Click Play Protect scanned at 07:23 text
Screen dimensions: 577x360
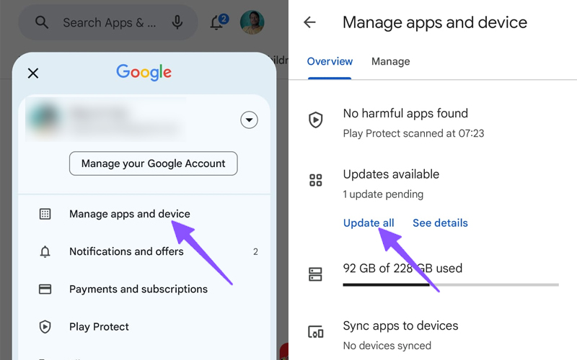tap(413, 133)
